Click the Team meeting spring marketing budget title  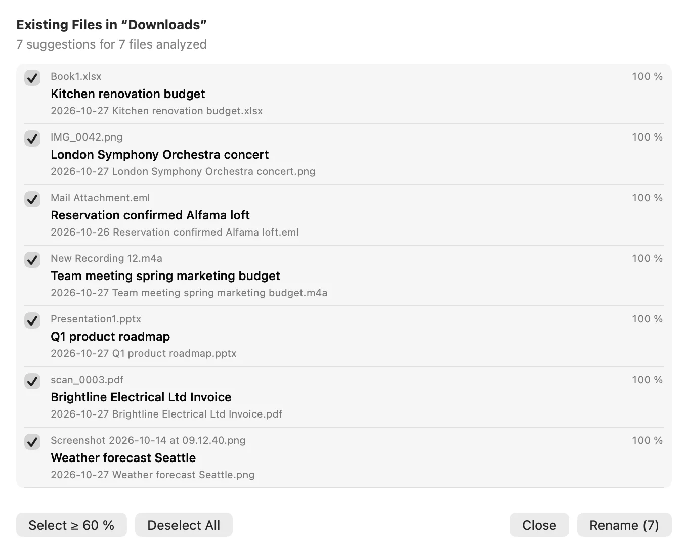point(165,276)
